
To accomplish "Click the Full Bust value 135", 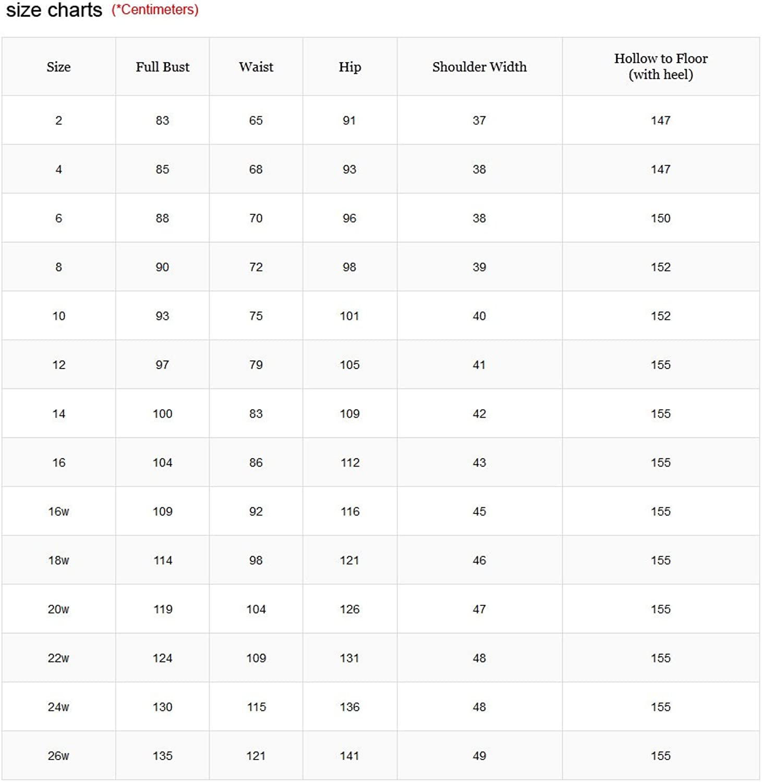I will pos(163,756).
